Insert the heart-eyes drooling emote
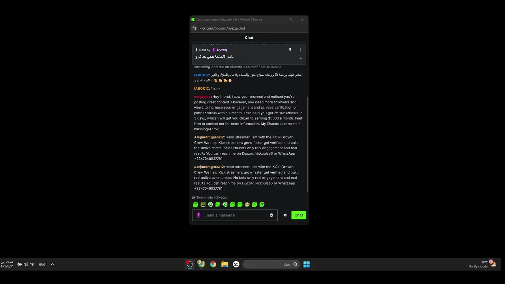Viewport: 505px width, 284px height. pyautogui.click(x=262, y=204)
